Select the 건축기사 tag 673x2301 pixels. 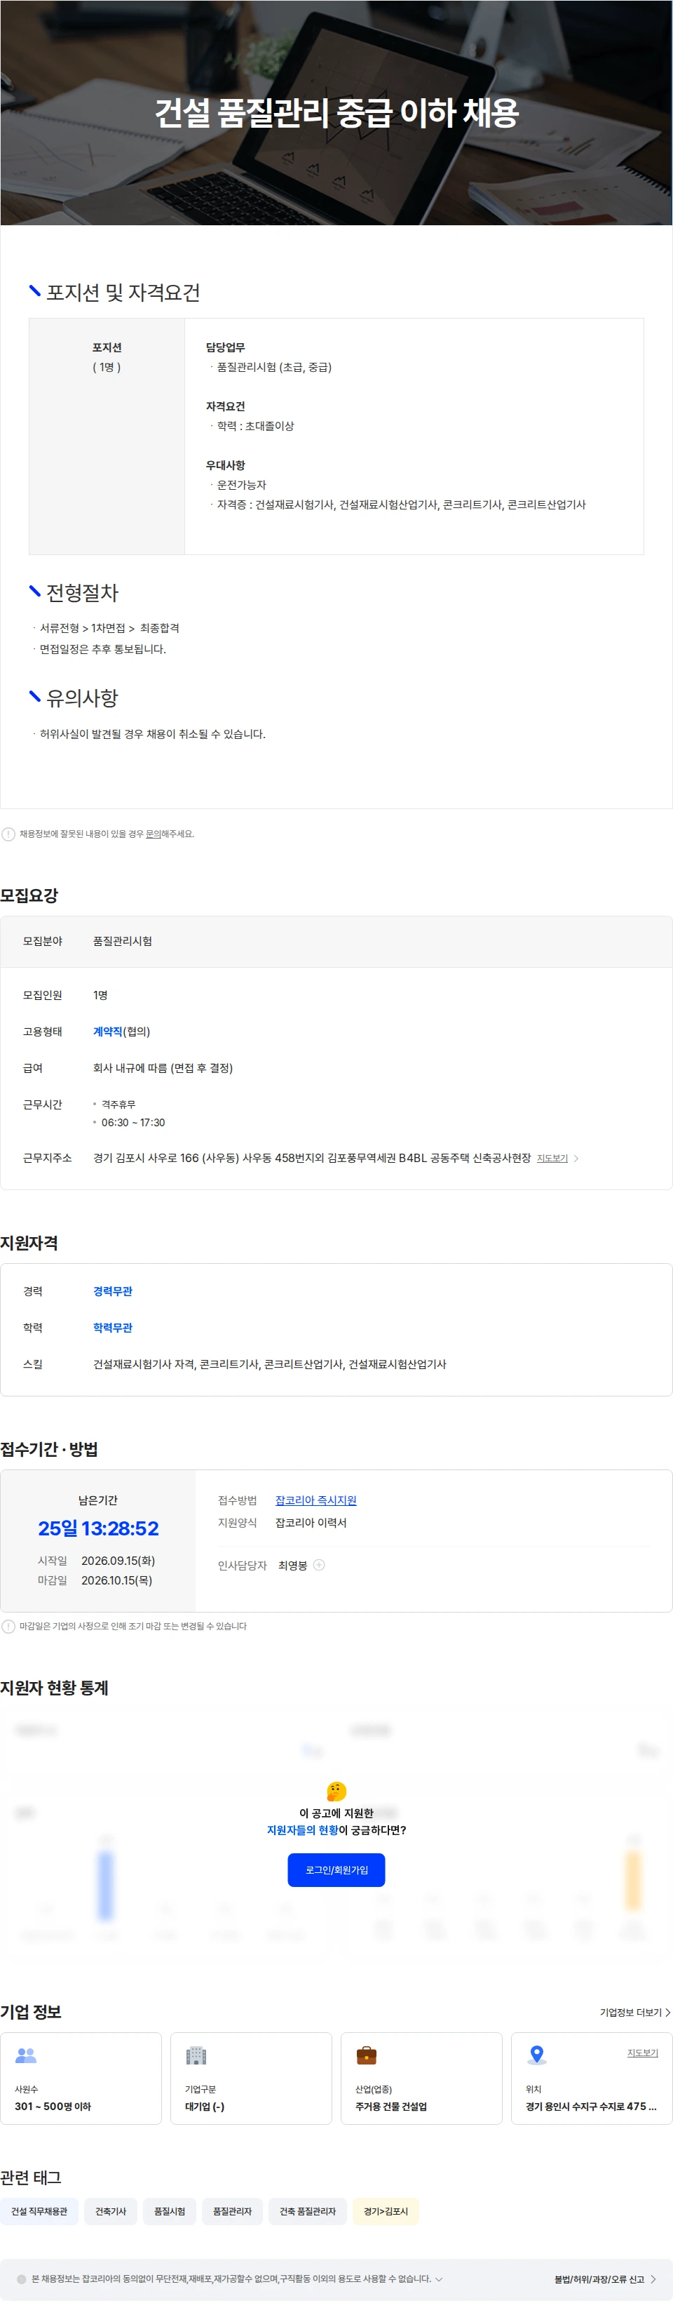pyautogui.click(x=111, y=2210)
